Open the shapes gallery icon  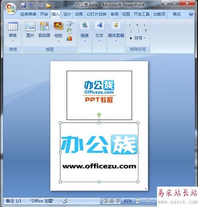coord(69,23)
